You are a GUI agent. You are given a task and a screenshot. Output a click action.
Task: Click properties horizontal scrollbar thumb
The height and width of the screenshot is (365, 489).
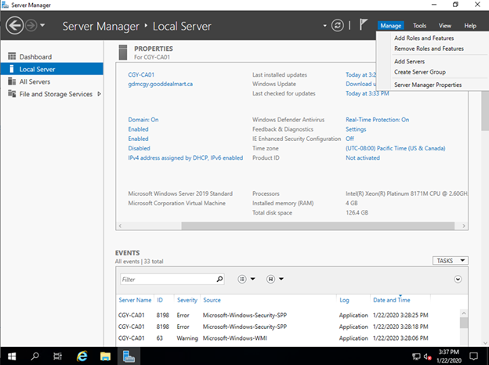[318, 226]
